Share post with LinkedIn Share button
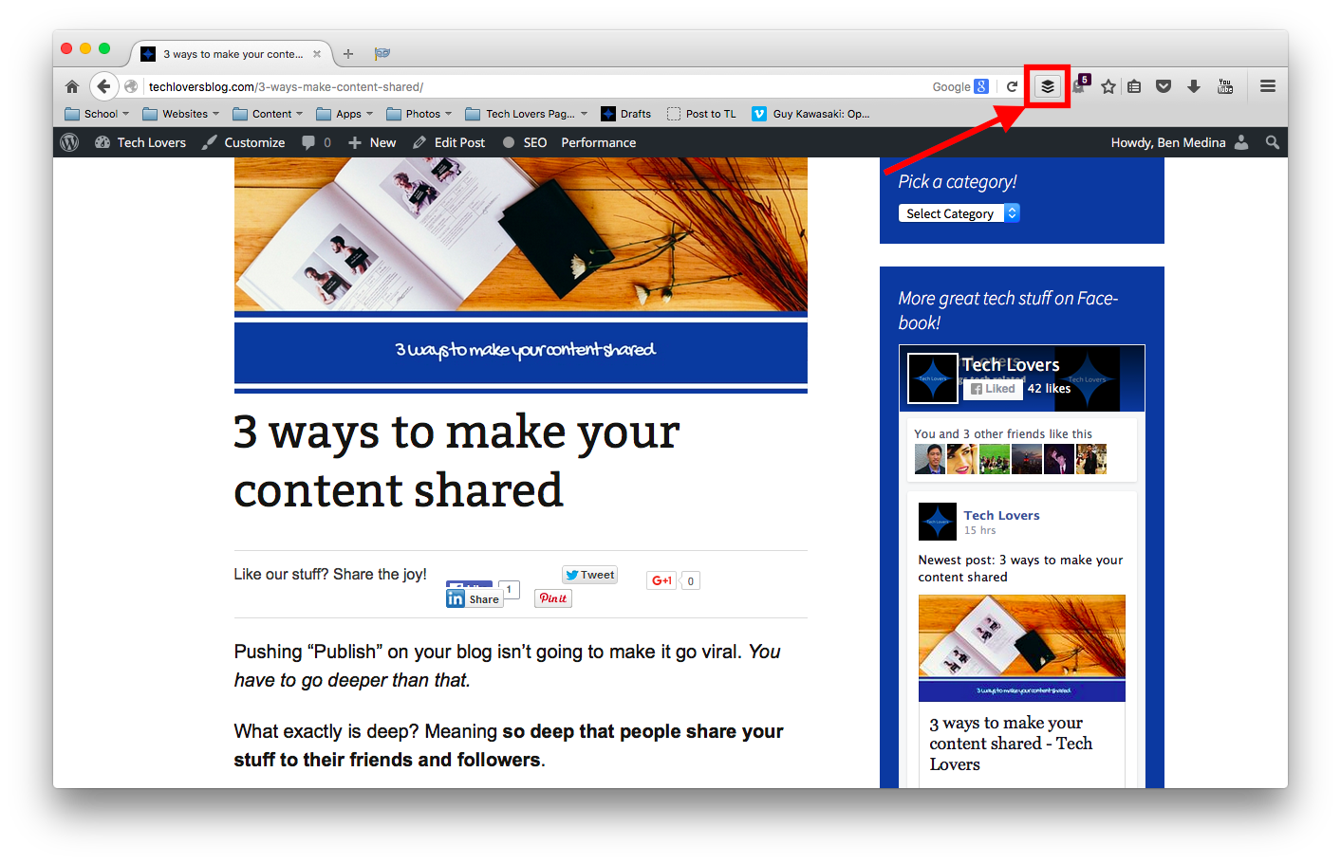This screenshot has width=1341, height=864. (x=475, y=598)
